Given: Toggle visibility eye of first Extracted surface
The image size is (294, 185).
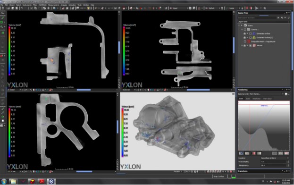Looking at the screenshot, I should (x=247, y=34).
